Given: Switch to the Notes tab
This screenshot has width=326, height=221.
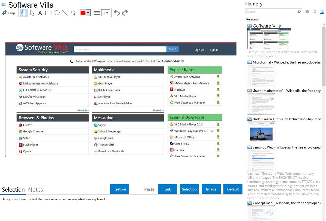Looking at the screenshot, I should click(x=36, y=190).
